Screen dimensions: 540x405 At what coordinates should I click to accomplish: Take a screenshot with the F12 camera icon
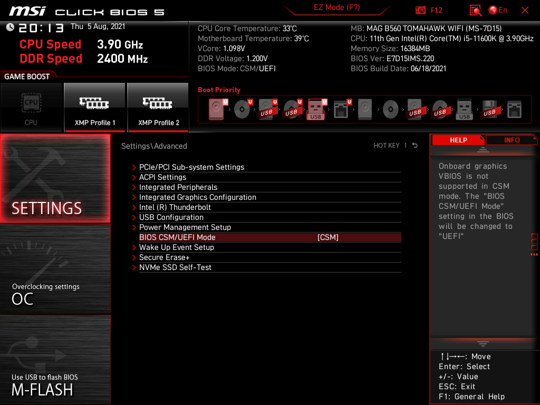pyautogui.click(x=420, y=11)
